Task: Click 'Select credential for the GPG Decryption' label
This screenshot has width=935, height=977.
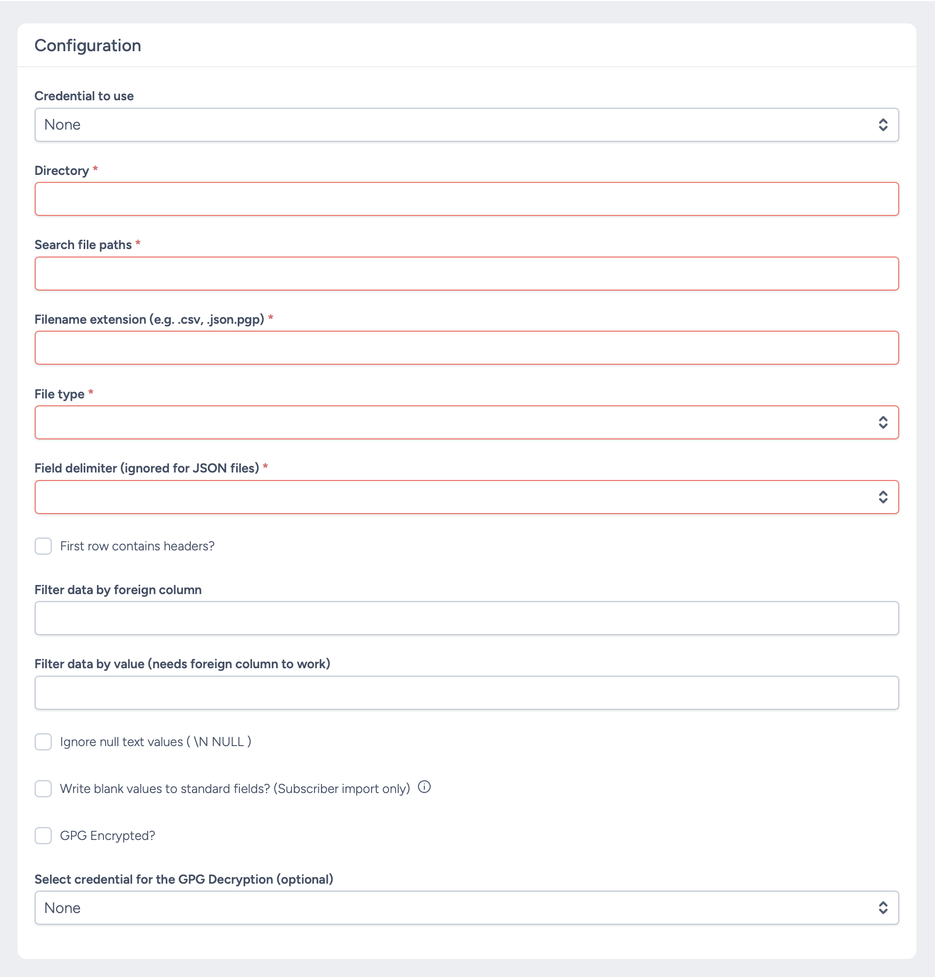Action: (184, 879)
